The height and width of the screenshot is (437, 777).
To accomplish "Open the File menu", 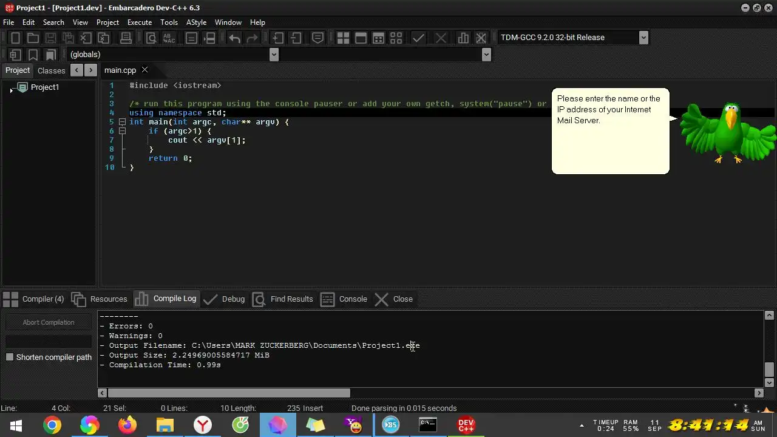I will click(x=8, y=22).
